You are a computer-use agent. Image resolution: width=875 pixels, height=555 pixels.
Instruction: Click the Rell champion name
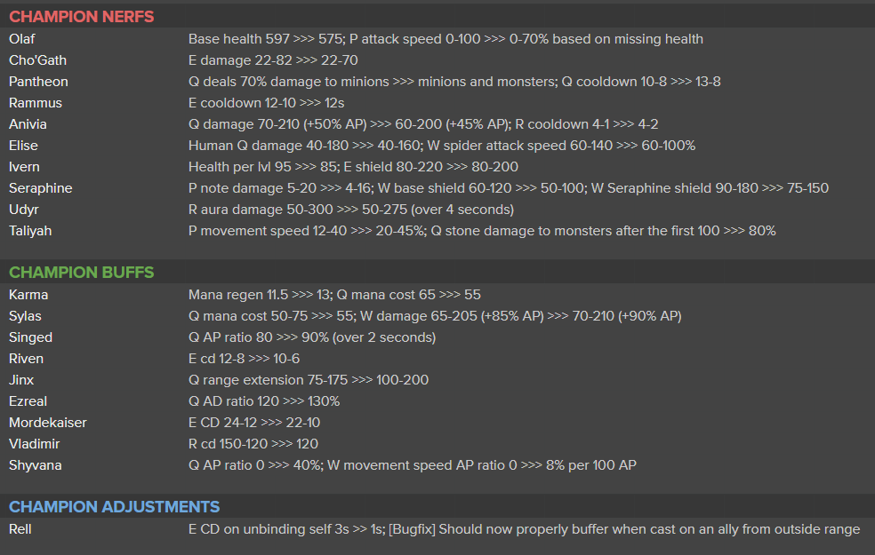[20, 529]
